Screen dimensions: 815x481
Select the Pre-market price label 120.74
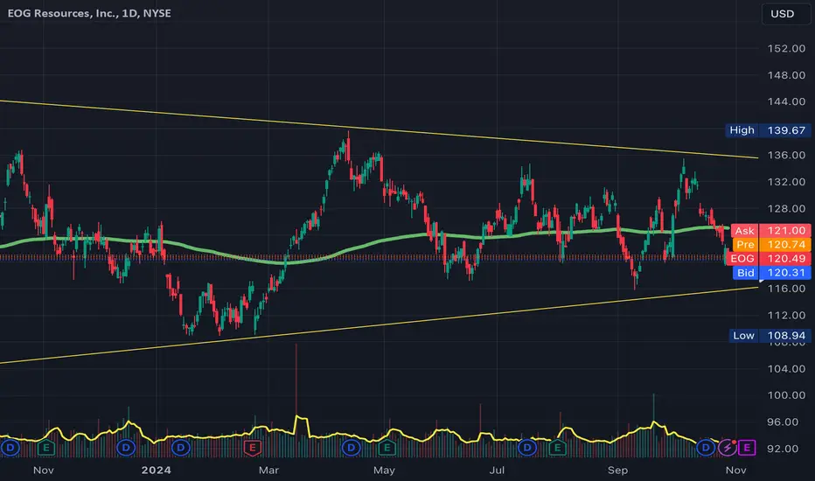(x=772, y=244)
